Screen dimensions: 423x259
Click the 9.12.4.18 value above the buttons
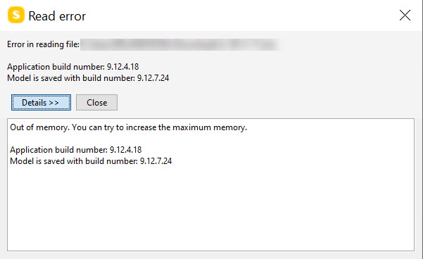(x=122, y=67)
